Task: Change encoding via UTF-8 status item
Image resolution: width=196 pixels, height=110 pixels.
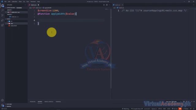Action: pyautogui.click(x=160, y=109)
